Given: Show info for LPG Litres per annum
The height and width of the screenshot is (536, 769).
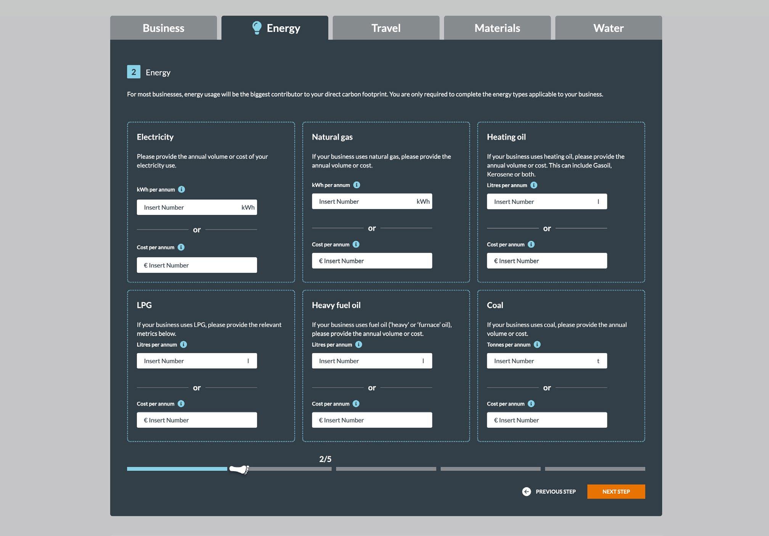Looking at the screenshot, I should [183, 344].
